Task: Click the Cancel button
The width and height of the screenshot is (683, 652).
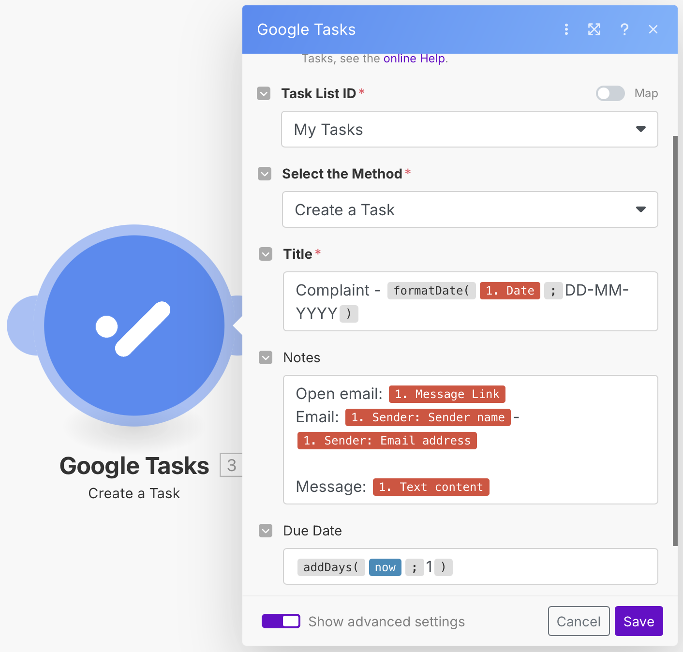Action: (579, 621)
